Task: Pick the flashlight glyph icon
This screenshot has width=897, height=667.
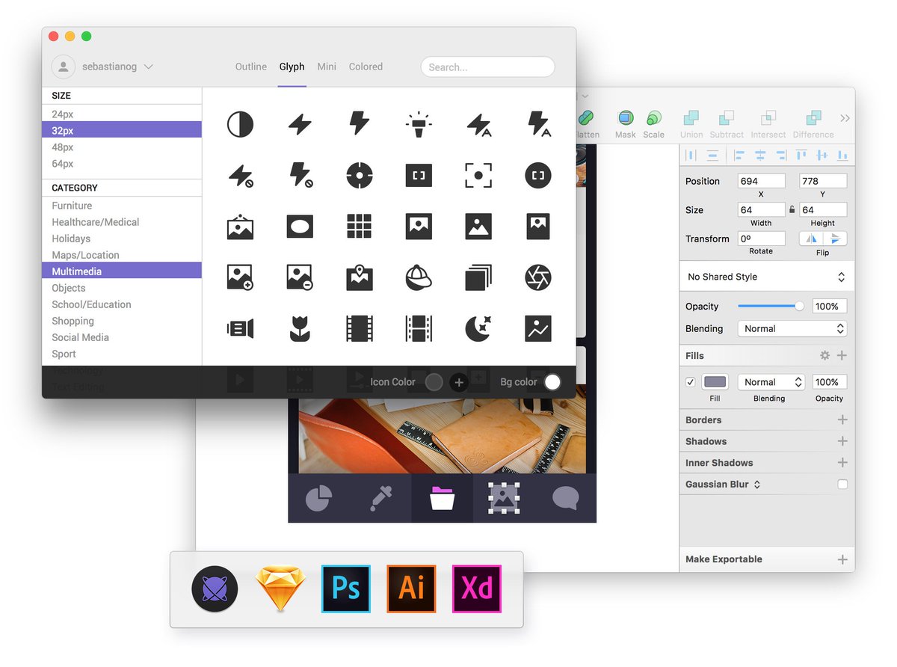Action: coord(419,124)
